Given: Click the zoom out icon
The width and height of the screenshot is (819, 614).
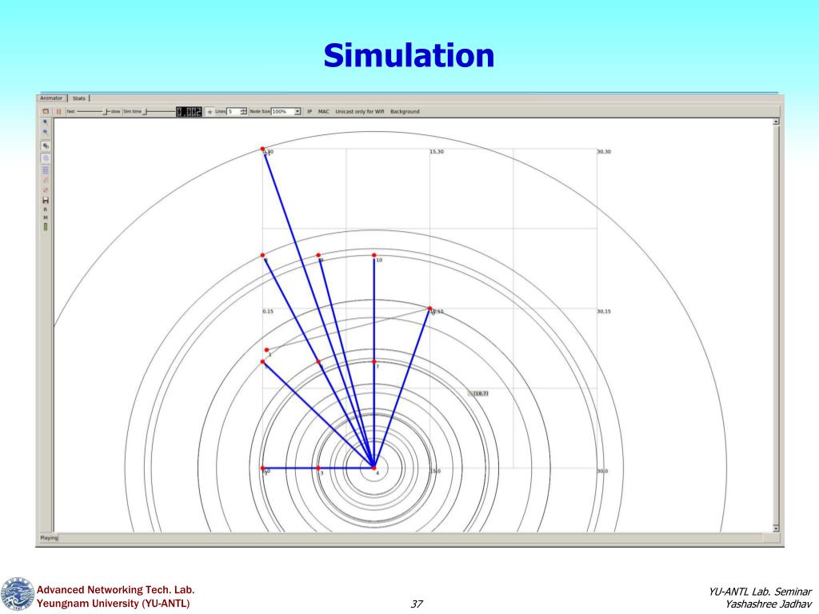Looking at the screenshot, I should pos(46,132).
